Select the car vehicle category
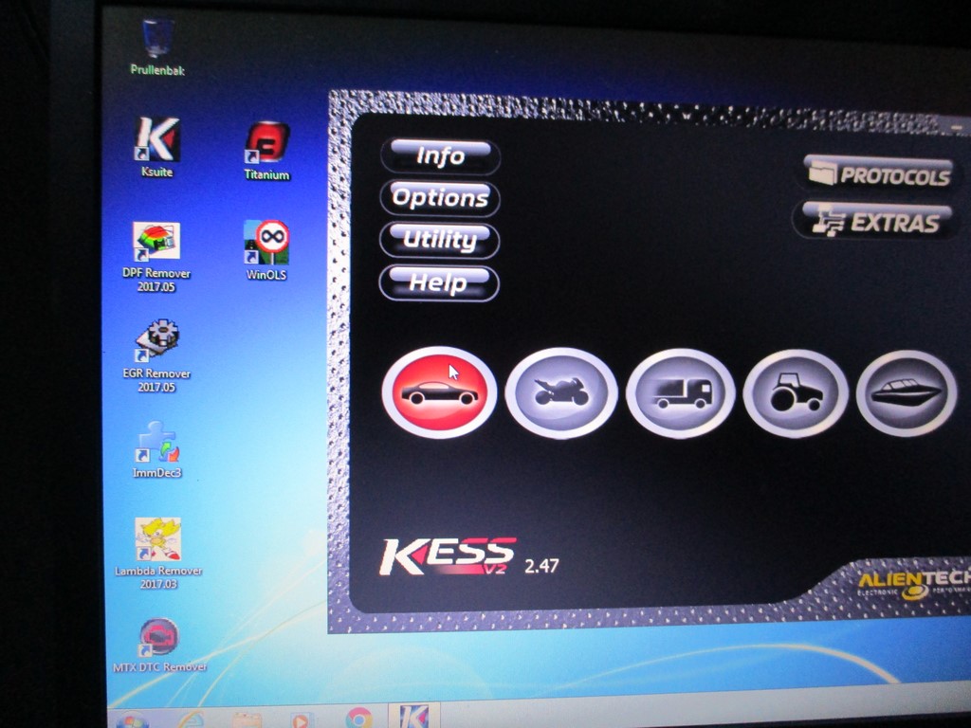Screen dimensions: 971x728 [438, 391]
